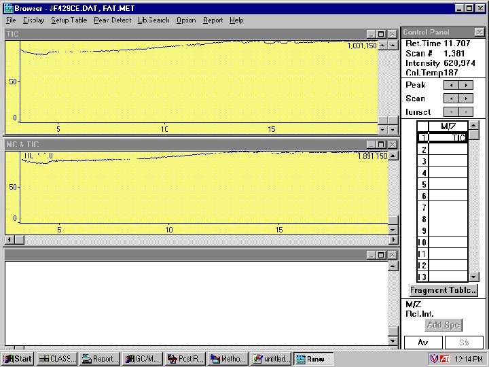Click MC & TIC vertical scroll down arrow
The width and height of the screenshot is (489, 367).
click(x=393, y=230)
